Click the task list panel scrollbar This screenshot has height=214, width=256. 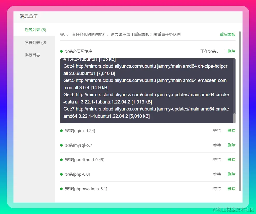pyautogui.click(x=240, y=111)
